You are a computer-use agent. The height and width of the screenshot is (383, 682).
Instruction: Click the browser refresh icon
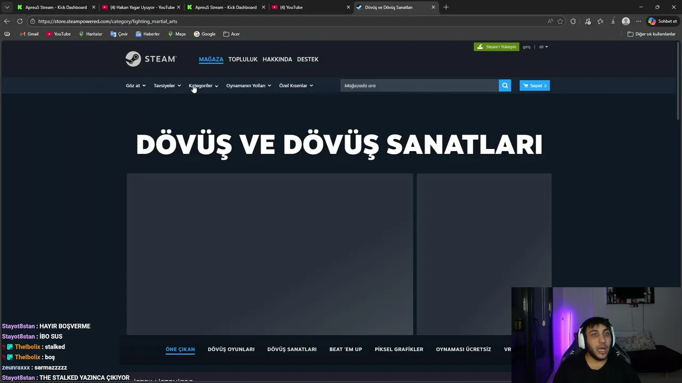pos(20,21)
